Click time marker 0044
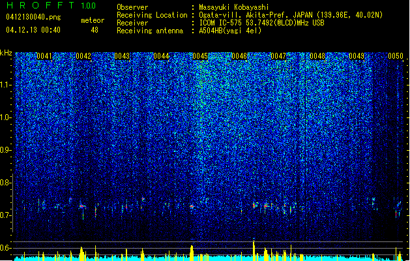410x261 pixels. [162, 56]
